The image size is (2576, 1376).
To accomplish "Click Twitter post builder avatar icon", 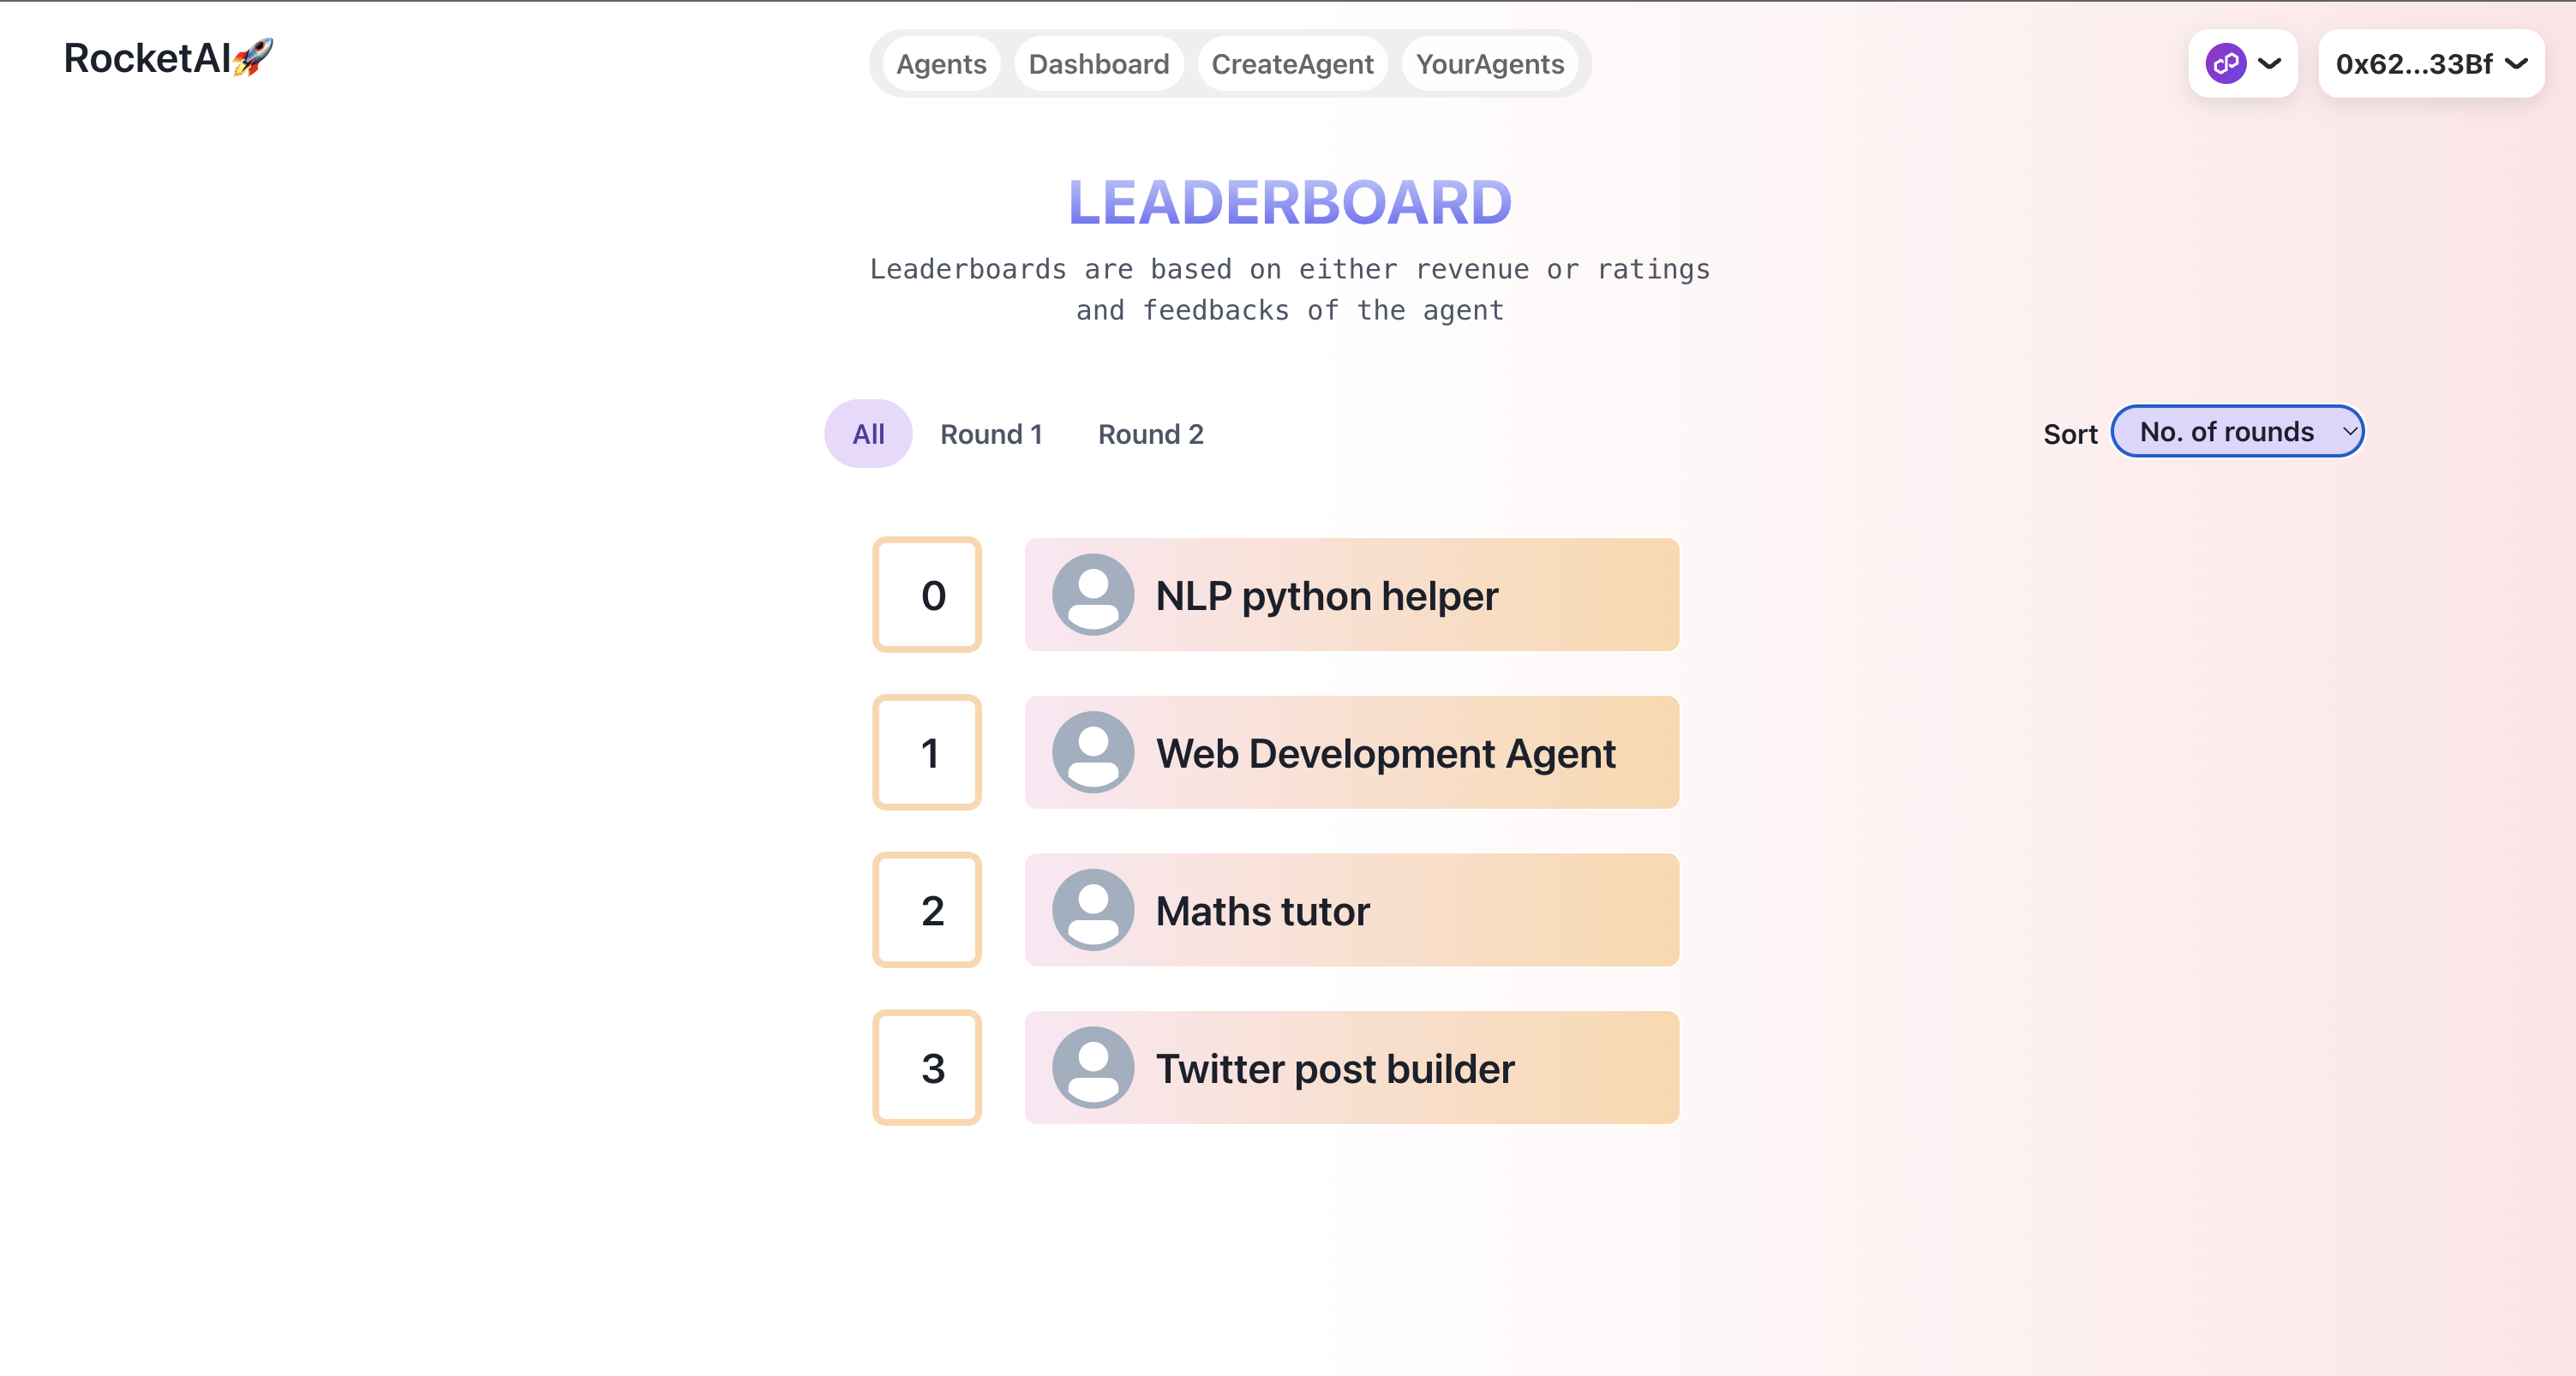I will pos(1093,1067).
